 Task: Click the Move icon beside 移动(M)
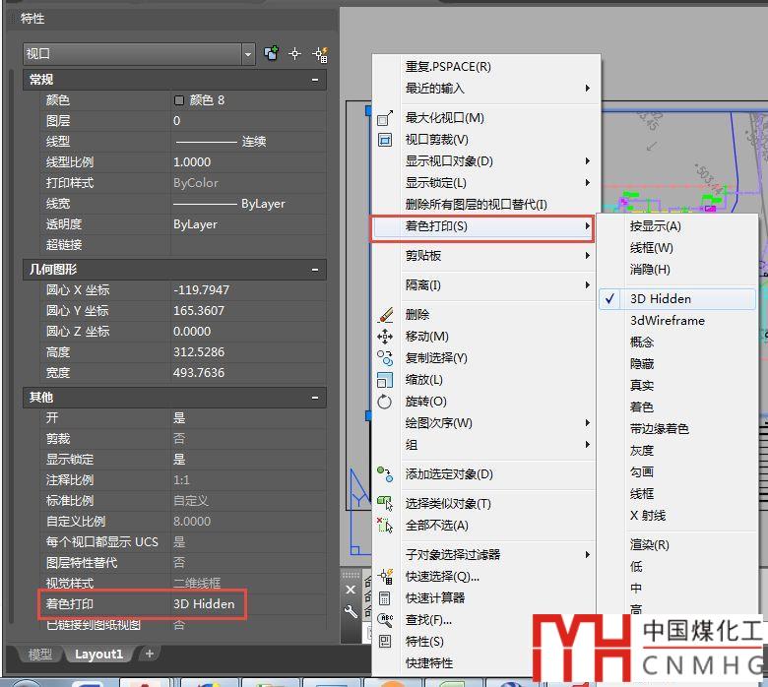385,337
